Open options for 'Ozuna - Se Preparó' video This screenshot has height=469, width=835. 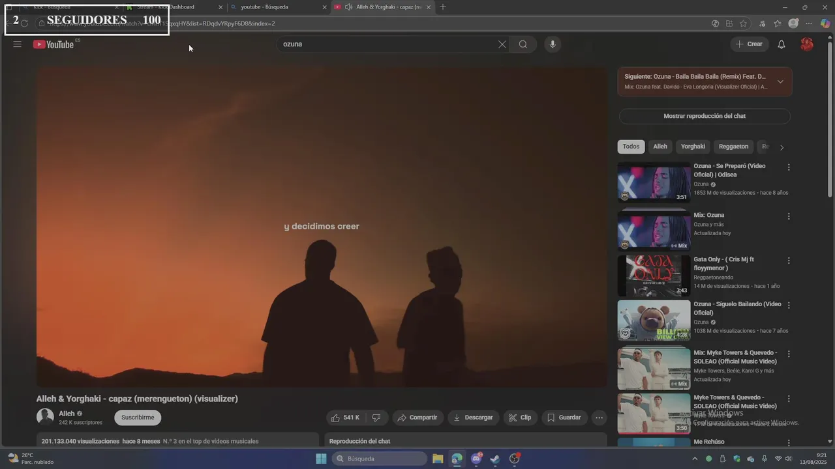coord(789,167)
